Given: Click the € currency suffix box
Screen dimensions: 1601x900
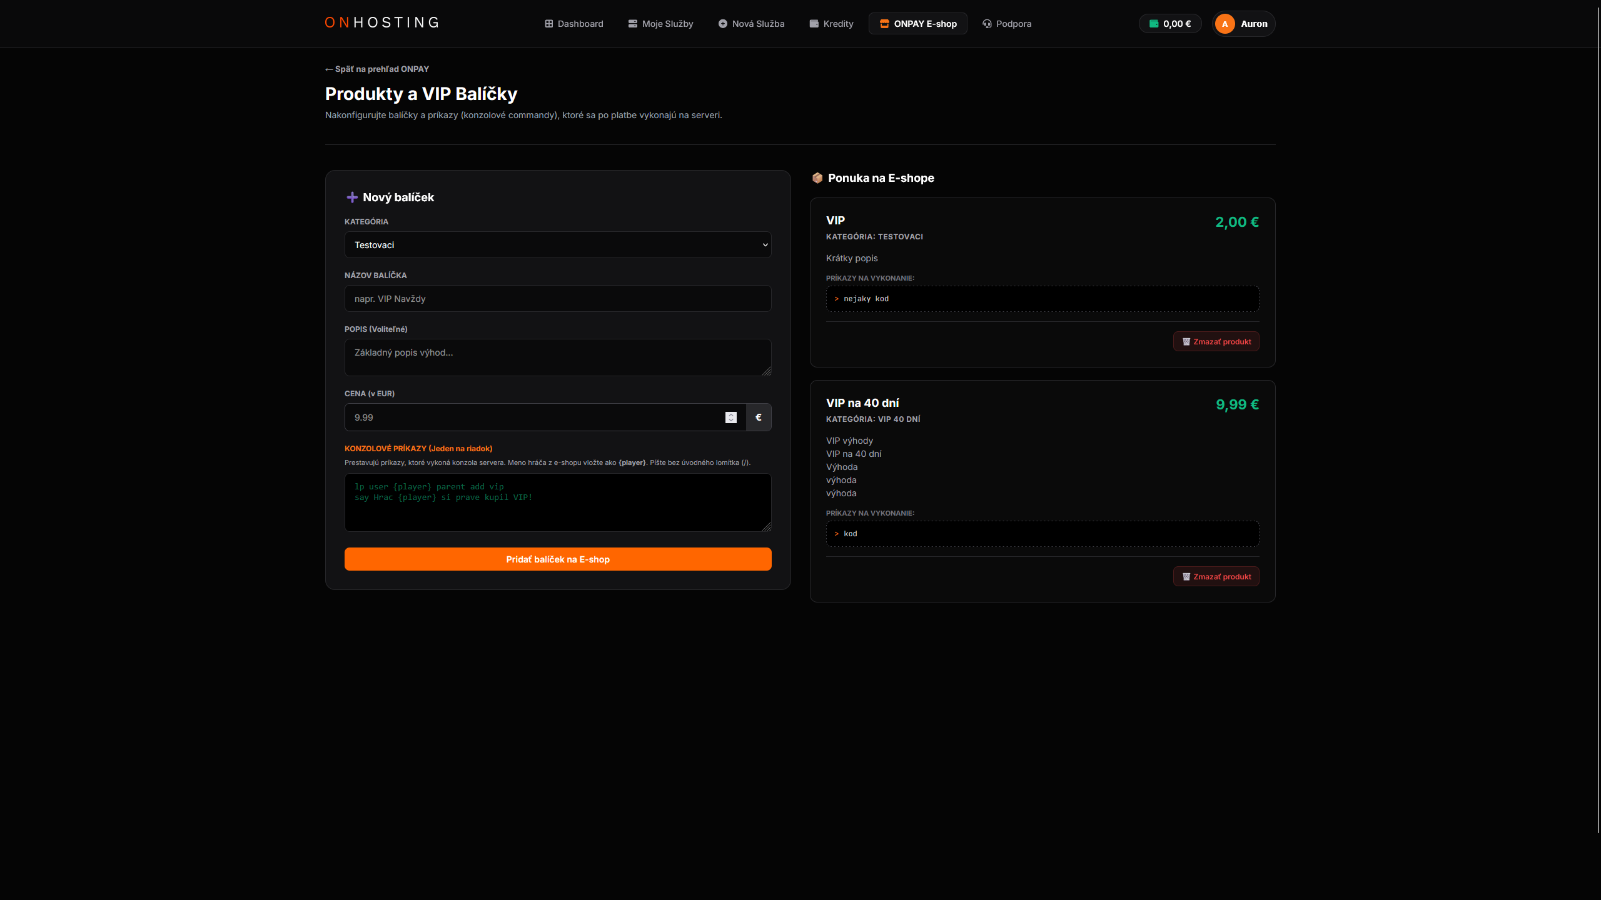Looking at the screenshot, I should click(759, 417).
